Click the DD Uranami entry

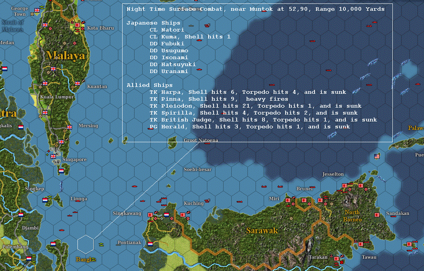click(x=169, y=71)
